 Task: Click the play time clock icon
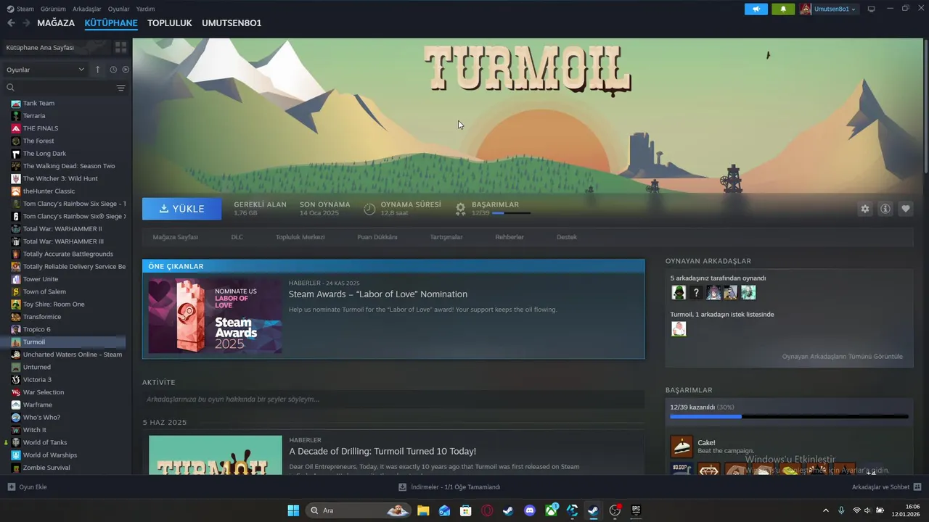pos(369,209)
